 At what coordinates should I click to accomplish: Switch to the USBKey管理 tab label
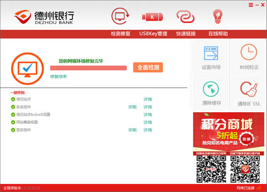pyautogui.click(x=153, y=34)
